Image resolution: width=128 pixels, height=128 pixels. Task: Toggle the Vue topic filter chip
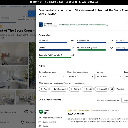click(44, 89)
